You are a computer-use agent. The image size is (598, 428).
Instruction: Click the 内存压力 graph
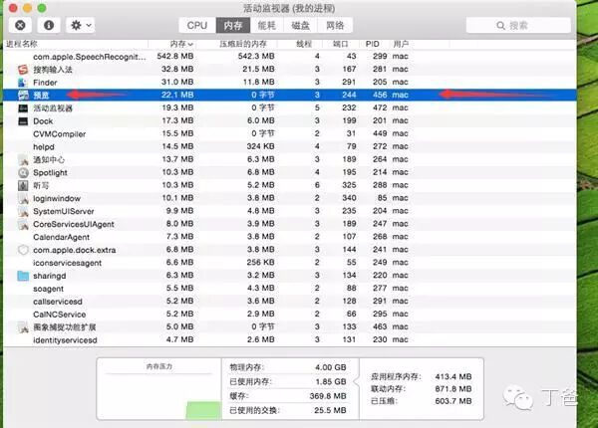click(159, 389)
